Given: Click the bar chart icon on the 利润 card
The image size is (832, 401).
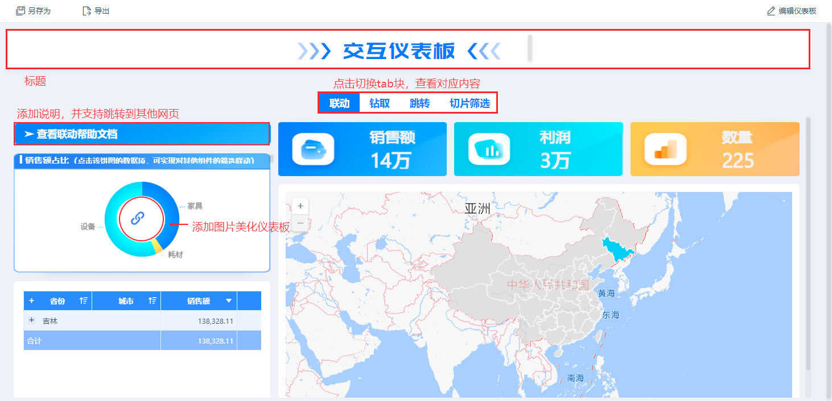Looking at the screenshot, I should pyautogui.click(x=489, y=149).
